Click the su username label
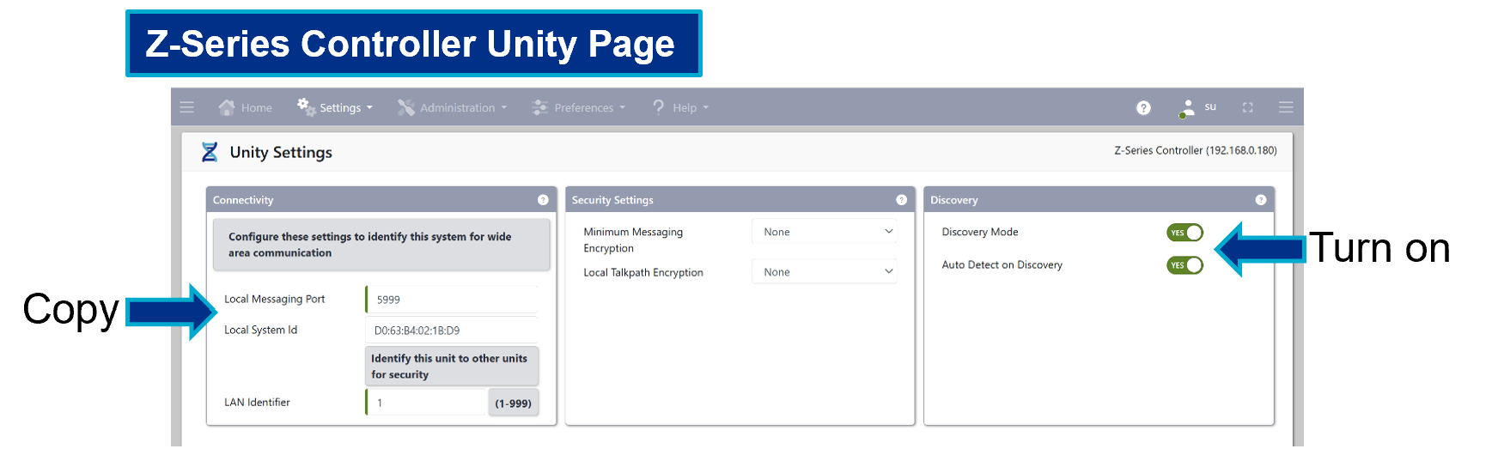The width and height of the screenshot is (1492, 461). click(x=1210, y=106)
